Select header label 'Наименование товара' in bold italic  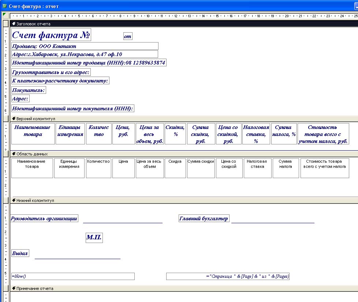click(x=33, y=134)
